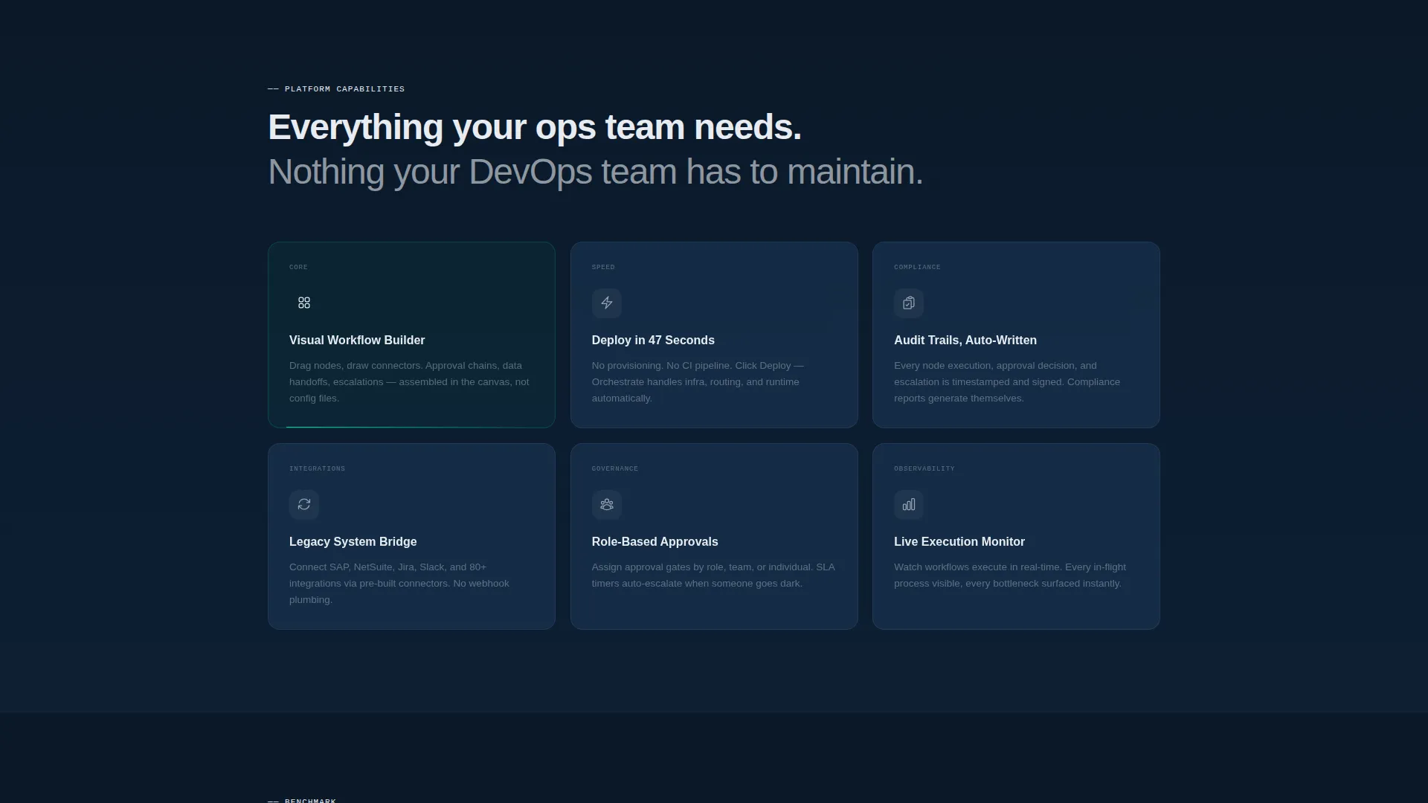Click the OBSERVABILITY category label
1428x803 pixels.
click(x=924, y=468)
